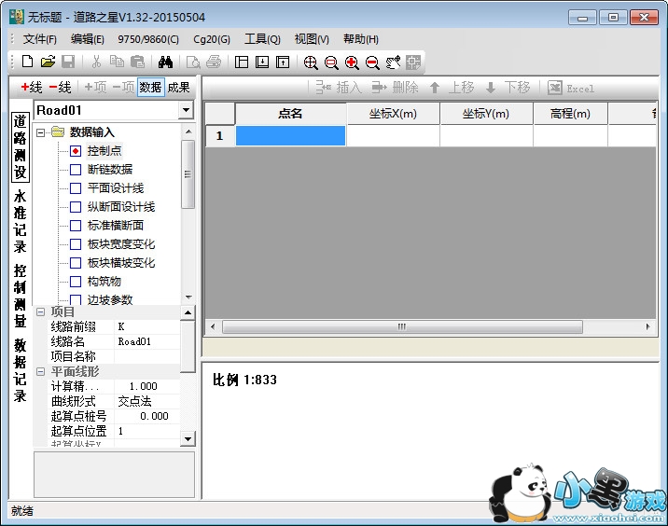
Task: Open the Road01 dropdown list
Action: [x=185, y=110]
